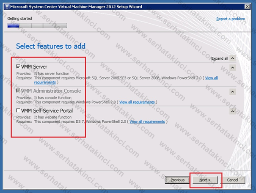The width and height of the screenshot is (256, 193).
Task: Click the setup wizard title bar icon
Action: click(x=7, y=7)
